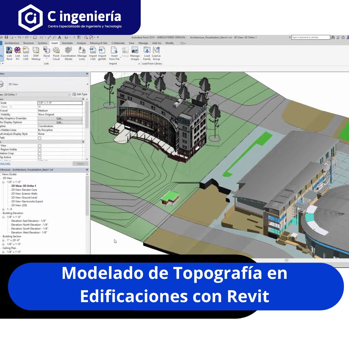
Task: Open the 3D View properties dropdown
Action: [x=87, y=84]
